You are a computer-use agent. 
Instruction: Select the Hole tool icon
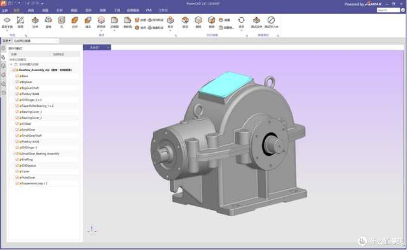pos(61,20)
